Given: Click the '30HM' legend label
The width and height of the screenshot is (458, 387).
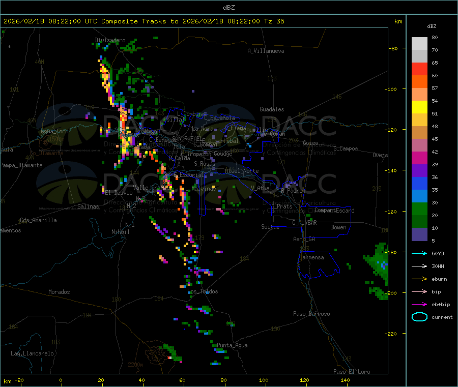Looking at the screenshot, I should pos(438,266).
